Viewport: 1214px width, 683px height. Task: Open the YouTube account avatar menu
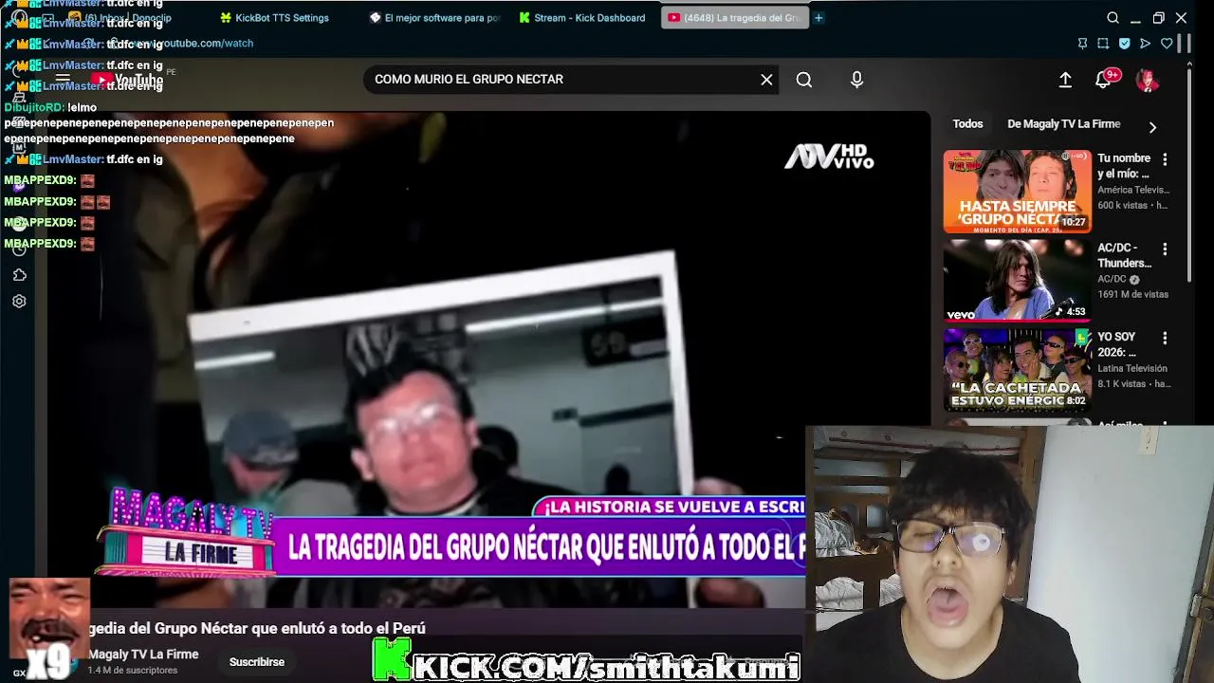1147,80
